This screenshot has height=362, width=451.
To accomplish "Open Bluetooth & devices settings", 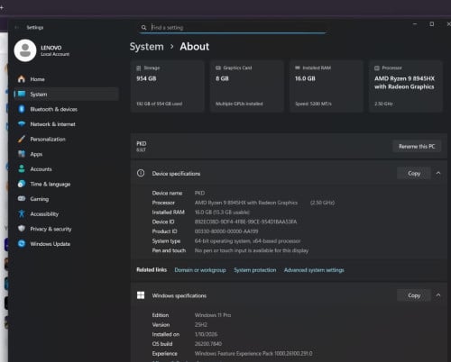I will click(x=66, y=109).
